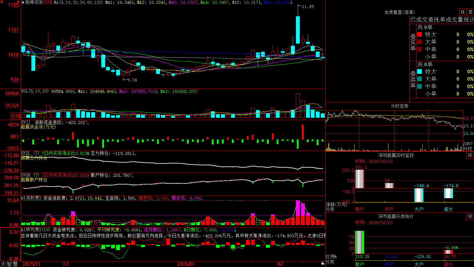The width and height of the screenshot is (474, 267).
Task: Open 设 settings for 深市超赢分类统计
Action: tap(470, 216)
